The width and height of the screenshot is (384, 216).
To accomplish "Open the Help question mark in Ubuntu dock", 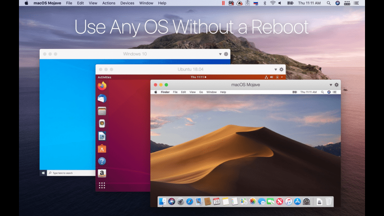I will pyautogui.click(x=102, y=161).
